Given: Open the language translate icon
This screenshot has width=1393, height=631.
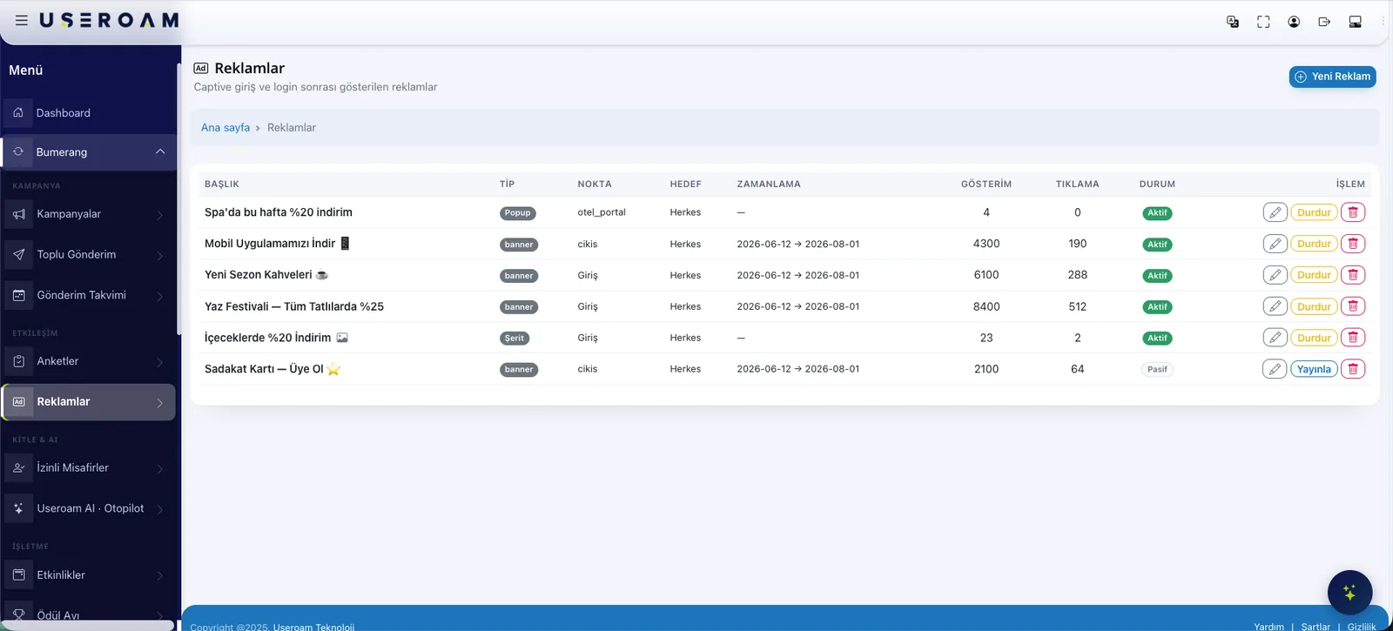Looking at the screenshot, I should point(1233,22).
